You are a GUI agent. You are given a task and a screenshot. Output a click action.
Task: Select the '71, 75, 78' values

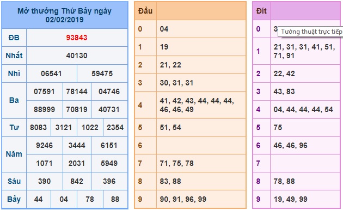pyautogui.click(x=176, y=163)
